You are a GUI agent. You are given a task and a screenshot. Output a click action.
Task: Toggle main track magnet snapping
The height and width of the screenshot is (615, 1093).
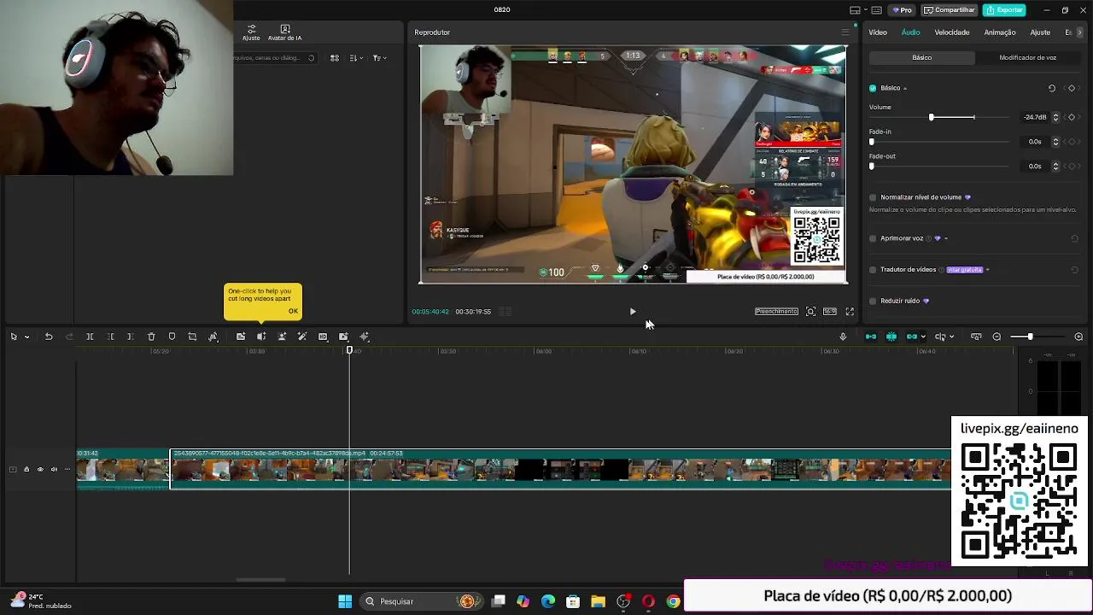(x=870, y=337)
